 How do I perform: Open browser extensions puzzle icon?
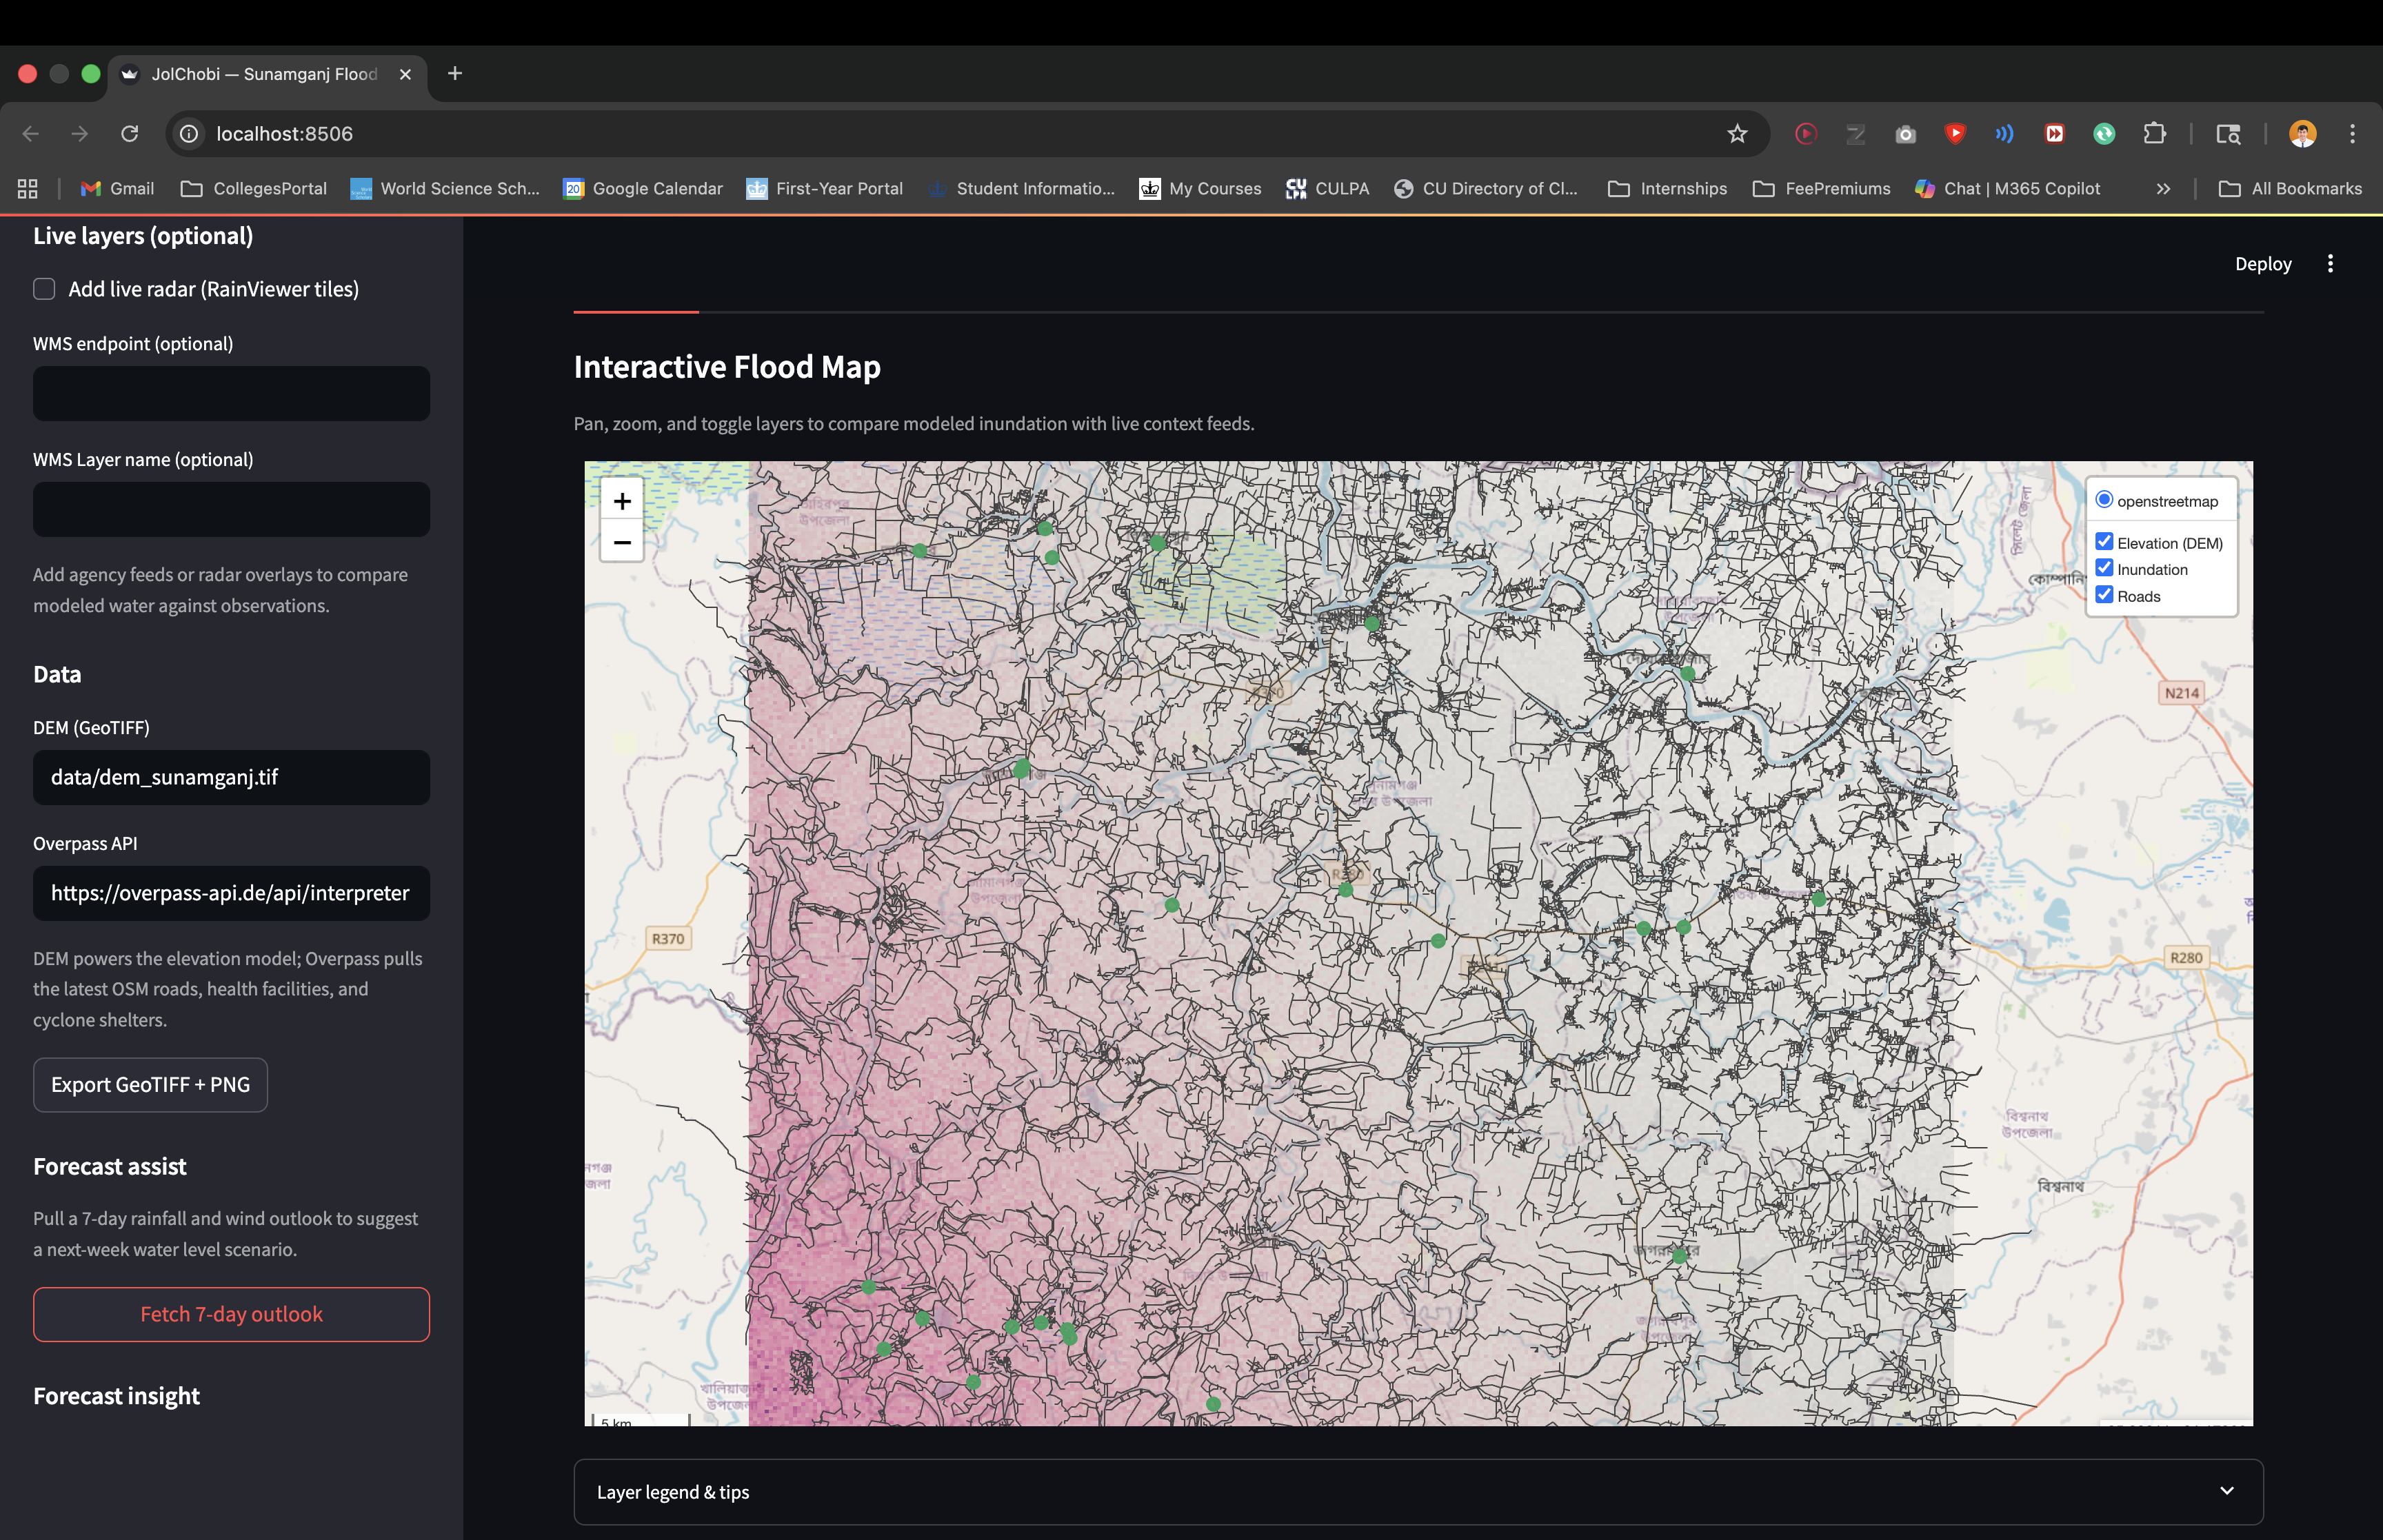[x=2154, y=134]
